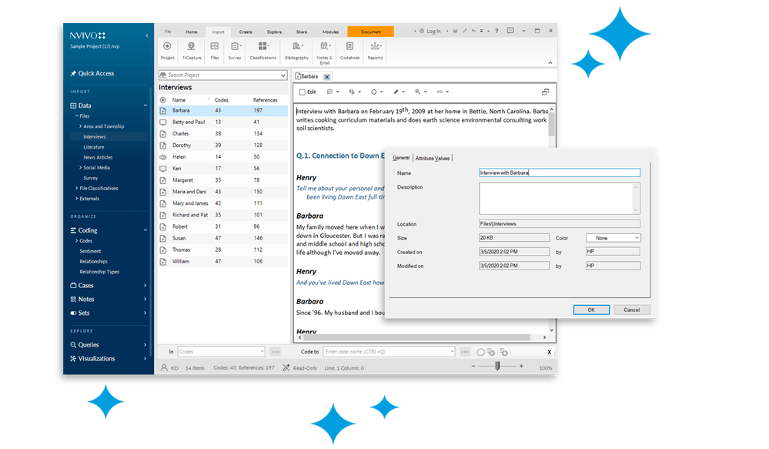769x449 pixels.
Task: Click the uncode selection icon in coding bar
Action: coord(490,352)
